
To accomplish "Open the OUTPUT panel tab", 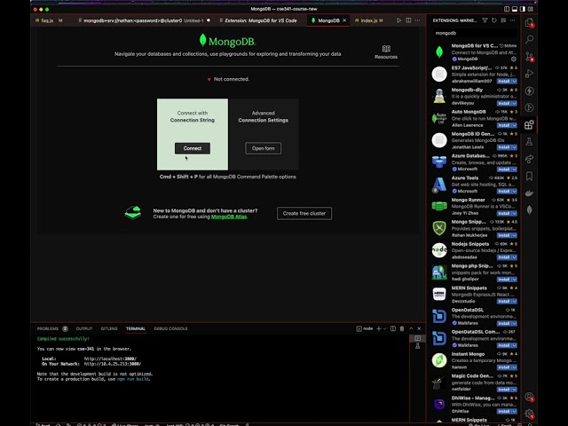I will pyautogui.click(x=84, y=328).
